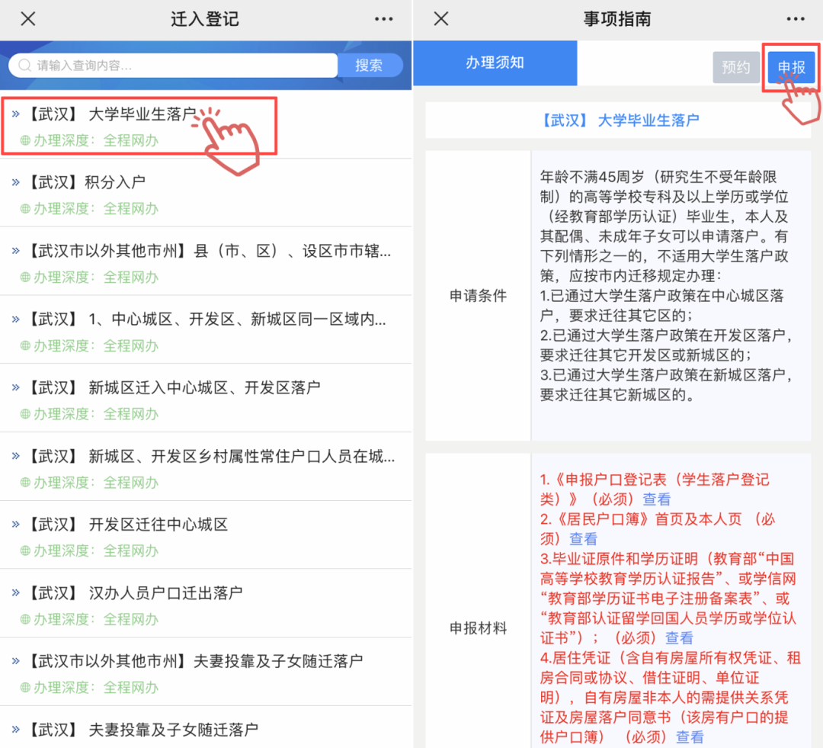Viewport: 823px width, 748px height.
Task: Open the 【武汉】积分入户 list entry
Action: click(85, 182)
